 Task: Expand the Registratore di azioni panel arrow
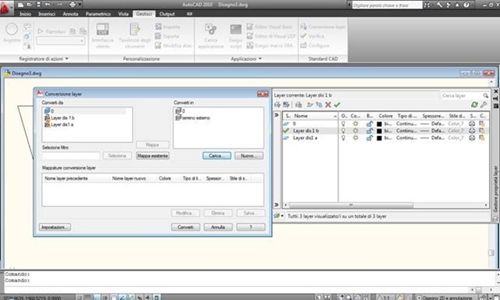[66, 59]
